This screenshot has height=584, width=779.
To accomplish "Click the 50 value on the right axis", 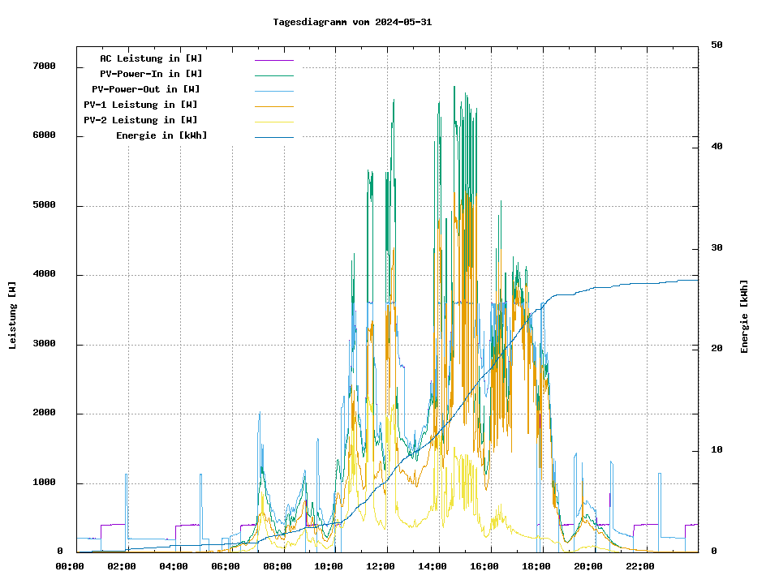I will coord(717,45).
